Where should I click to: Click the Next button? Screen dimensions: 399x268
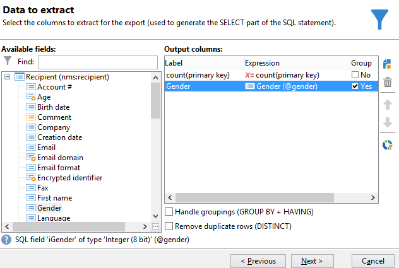click(x=312, y=260)
